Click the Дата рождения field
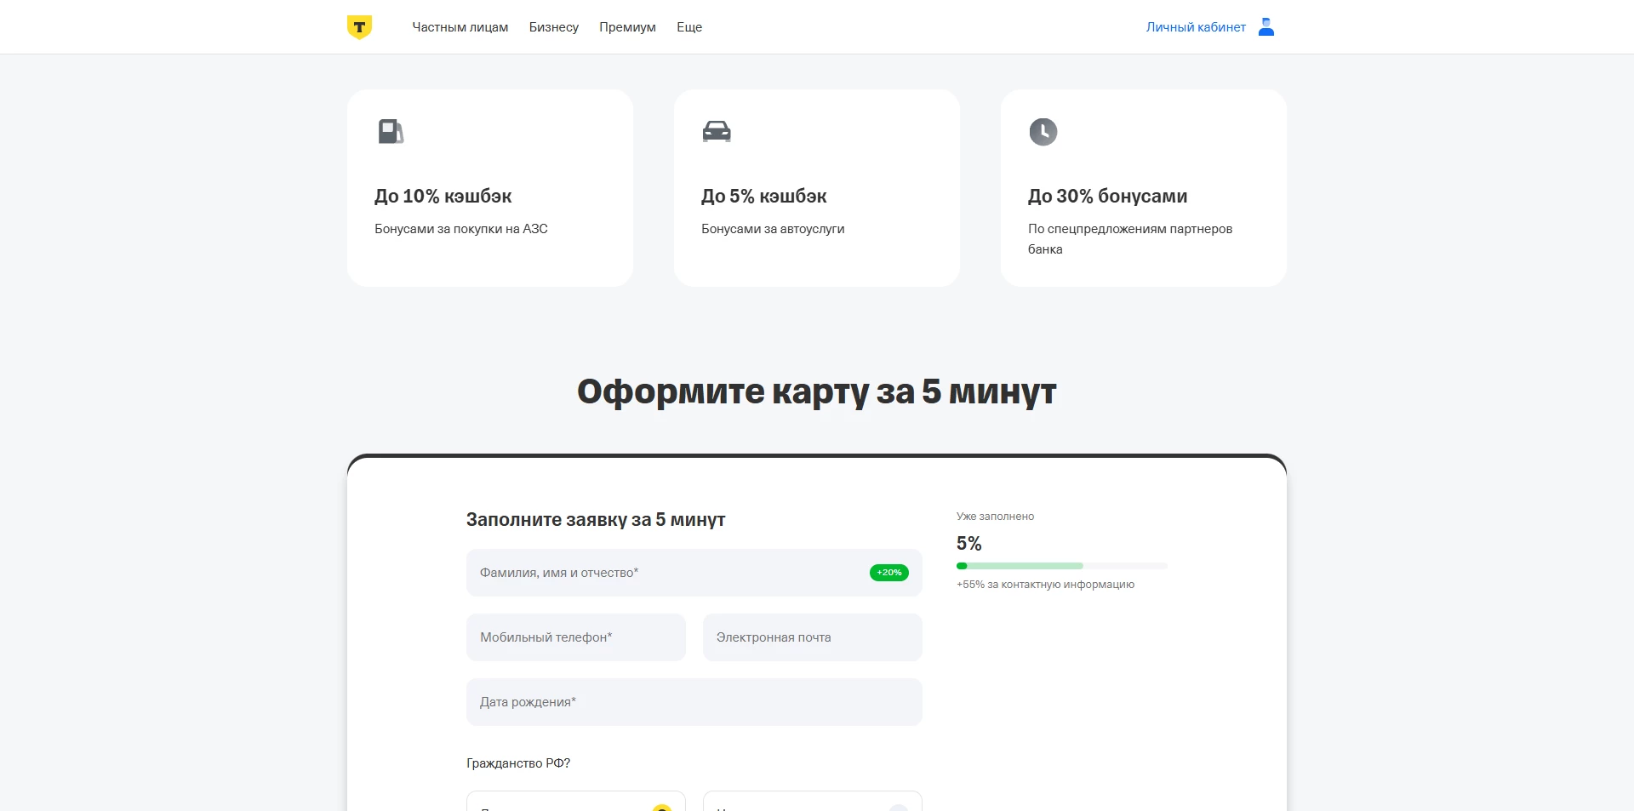This screenshot has height=811, width=1634. click(694, 702)
